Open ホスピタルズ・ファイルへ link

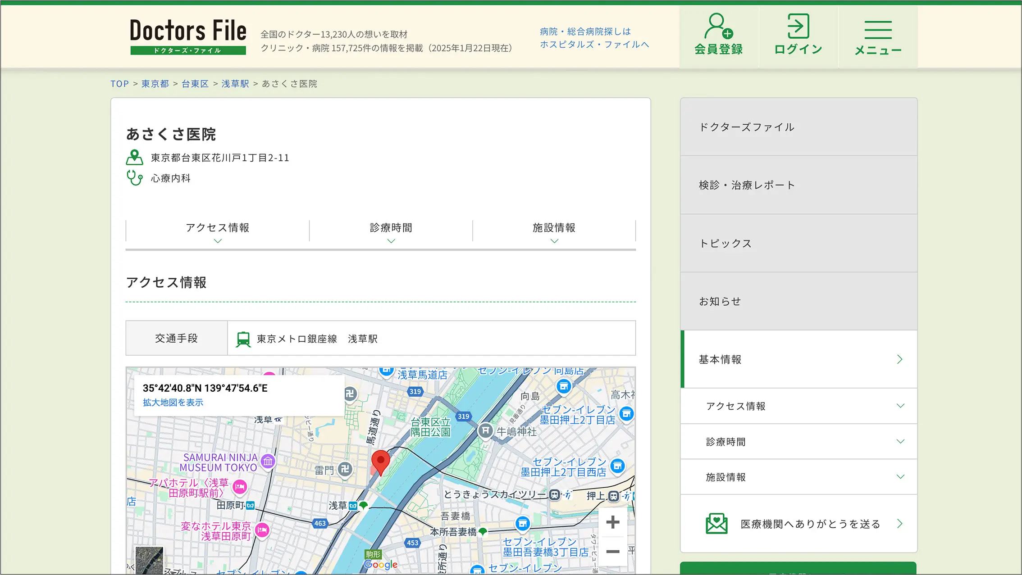tap(594, 44)
